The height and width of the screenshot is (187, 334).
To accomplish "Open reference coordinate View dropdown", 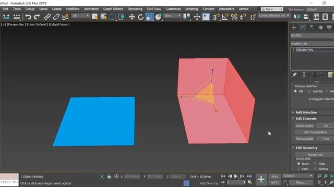I will coord(172,16).
